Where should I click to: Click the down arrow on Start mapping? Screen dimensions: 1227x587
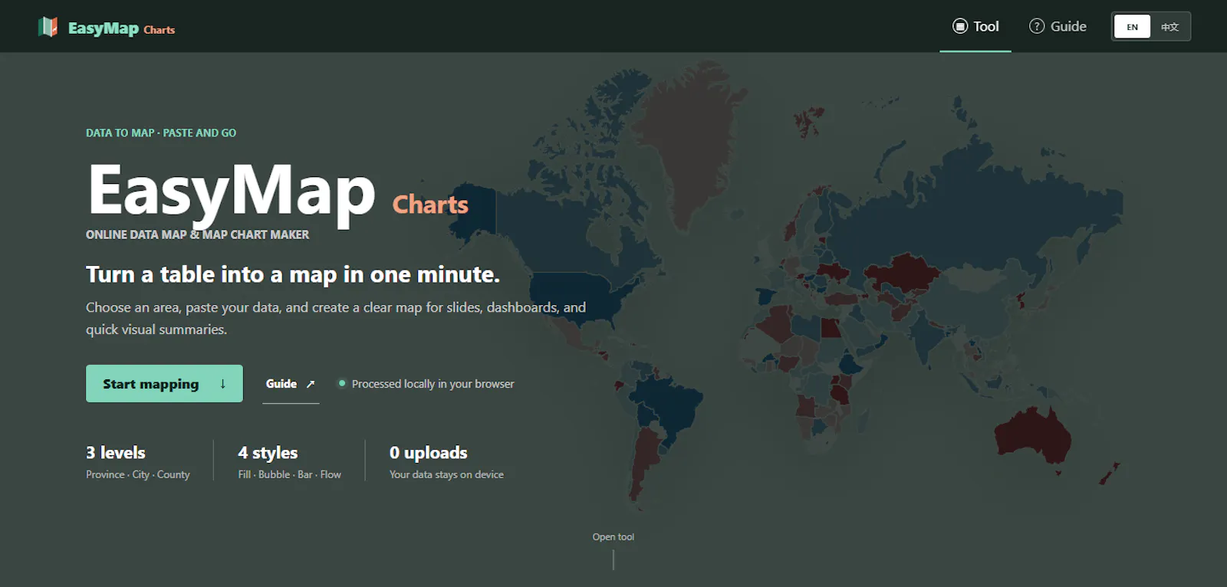point(222,383)
